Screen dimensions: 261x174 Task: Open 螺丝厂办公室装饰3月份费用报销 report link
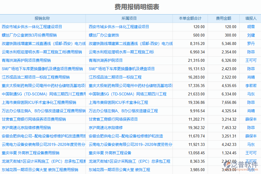(29, 35)
